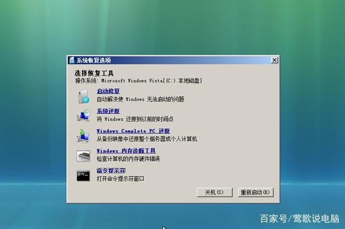
Task: Launch Windows 内存诊断工具 link
Action: (126, 151)
